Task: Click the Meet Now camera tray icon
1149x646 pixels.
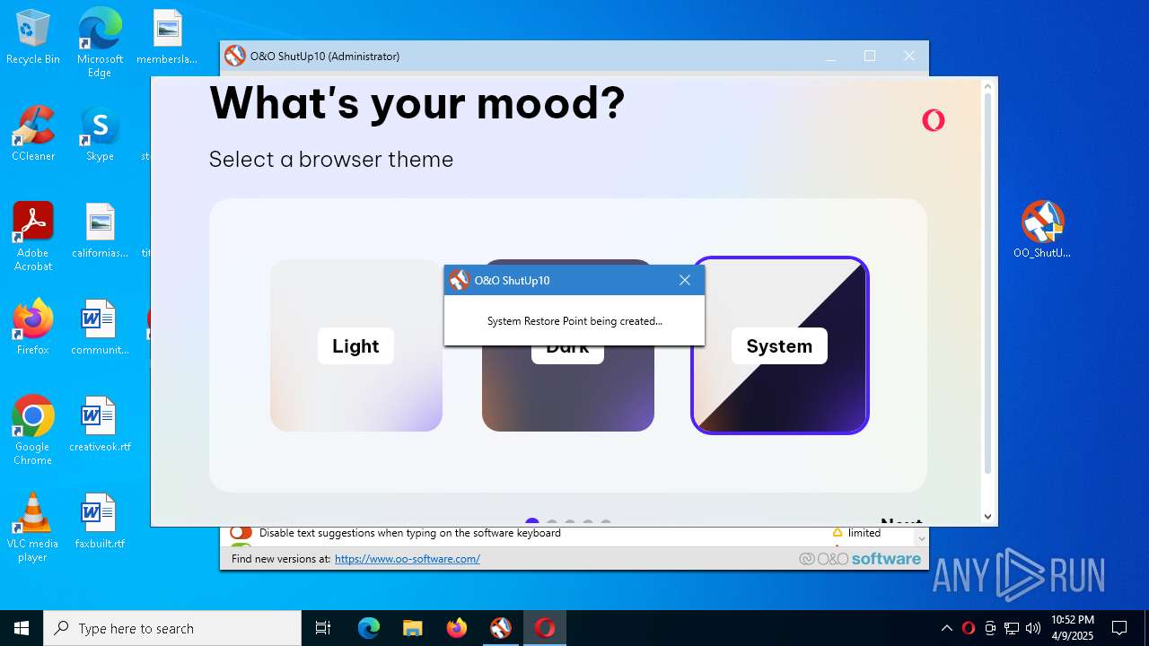Action: (990, 628)
